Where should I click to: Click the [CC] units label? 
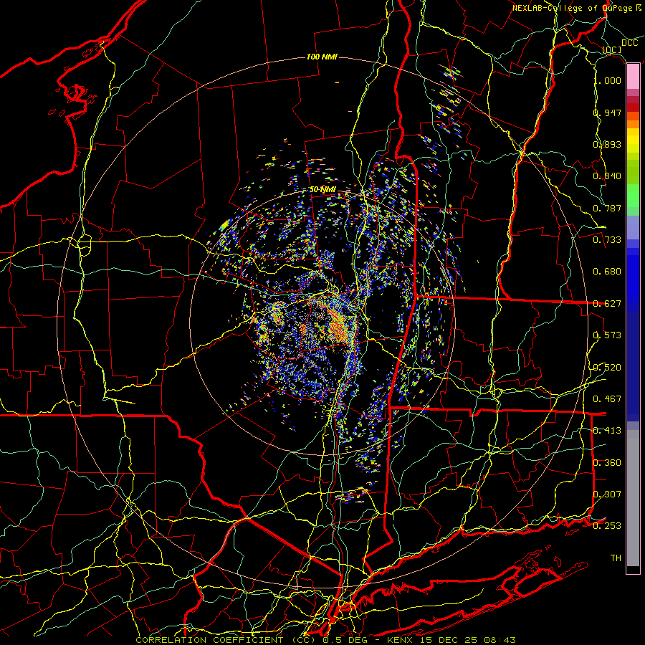tap(612, 49)
